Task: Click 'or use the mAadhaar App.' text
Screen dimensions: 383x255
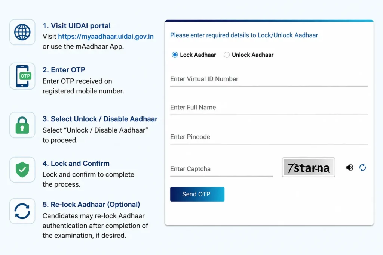Action: click(x=83, y=46)
